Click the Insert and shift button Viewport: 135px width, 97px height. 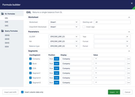coord(10,92)
